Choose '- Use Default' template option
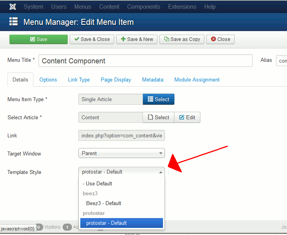The height and width of the screenshot is (235, 287). click(x=97, y=184)
